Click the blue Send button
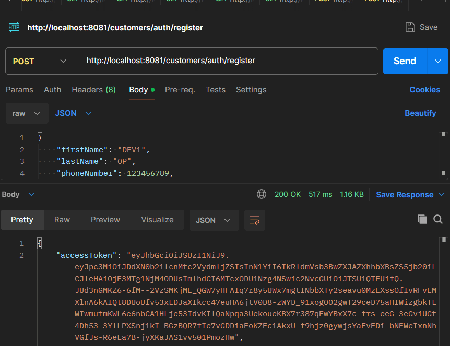This screenshot has height=346, width=450. click(x=405, y=61)
